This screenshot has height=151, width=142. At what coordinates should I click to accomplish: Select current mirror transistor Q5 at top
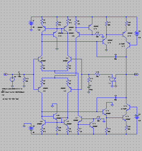pos(44,29)
